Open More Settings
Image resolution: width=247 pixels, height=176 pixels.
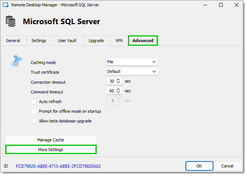pyautogui.click(x=51, y=150)
